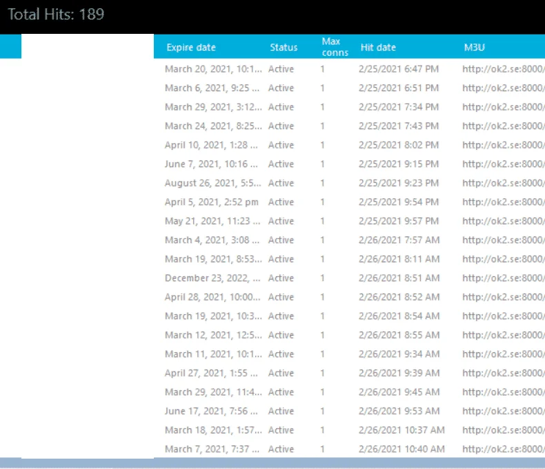Click M3U URL in 2/25/2021 9:23 PM row
The width and height of the screenshot is (545, 469).
pos(504,183)
